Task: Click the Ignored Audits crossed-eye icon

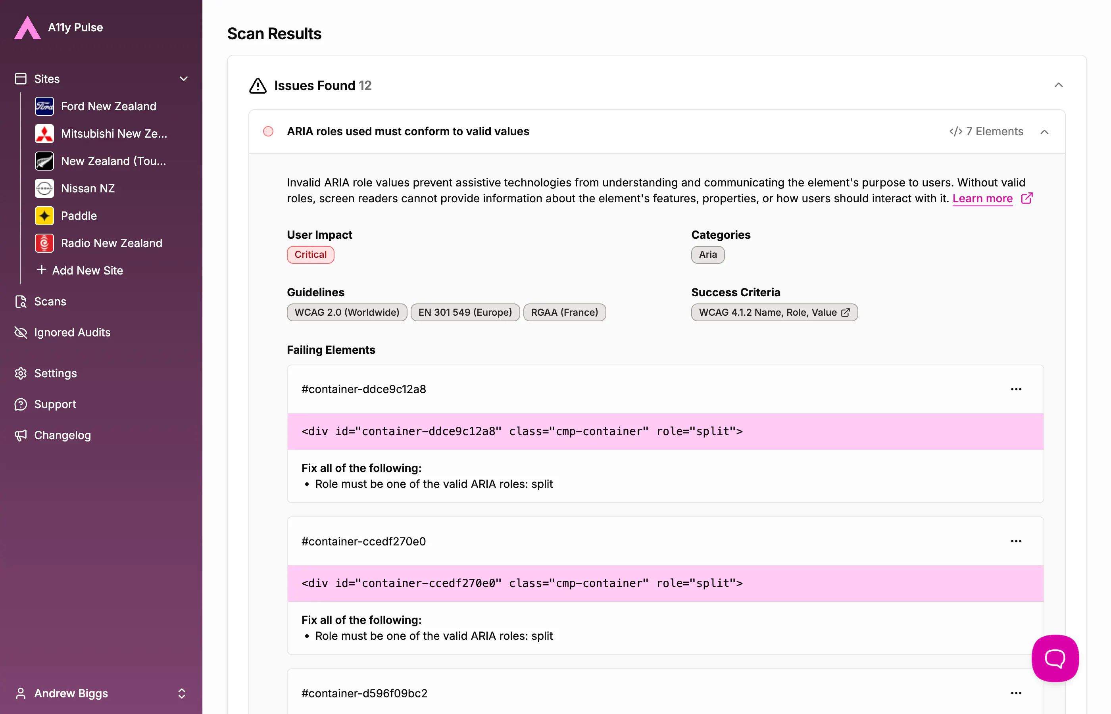Action: pyautogui.click(x=21, y=332)
